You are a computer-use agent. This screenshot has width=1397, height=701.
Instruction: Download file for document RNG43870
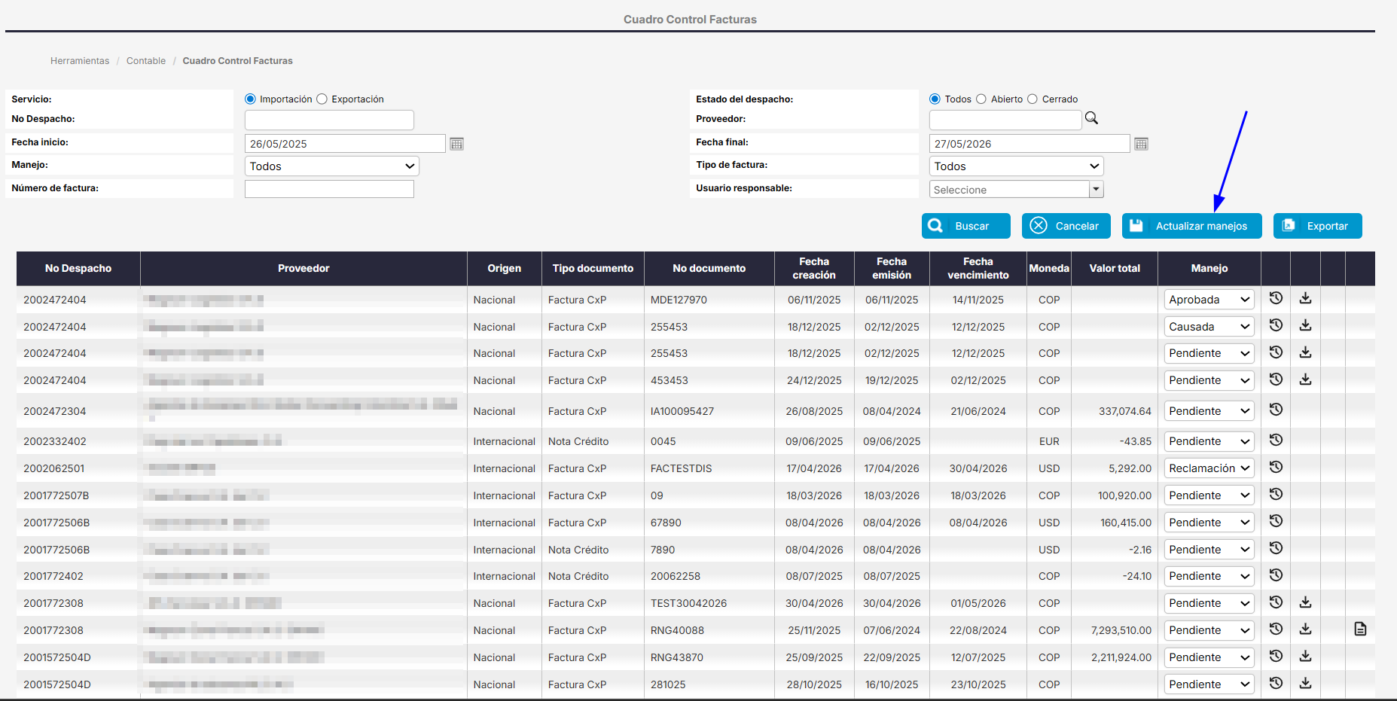coord(1305,656)
